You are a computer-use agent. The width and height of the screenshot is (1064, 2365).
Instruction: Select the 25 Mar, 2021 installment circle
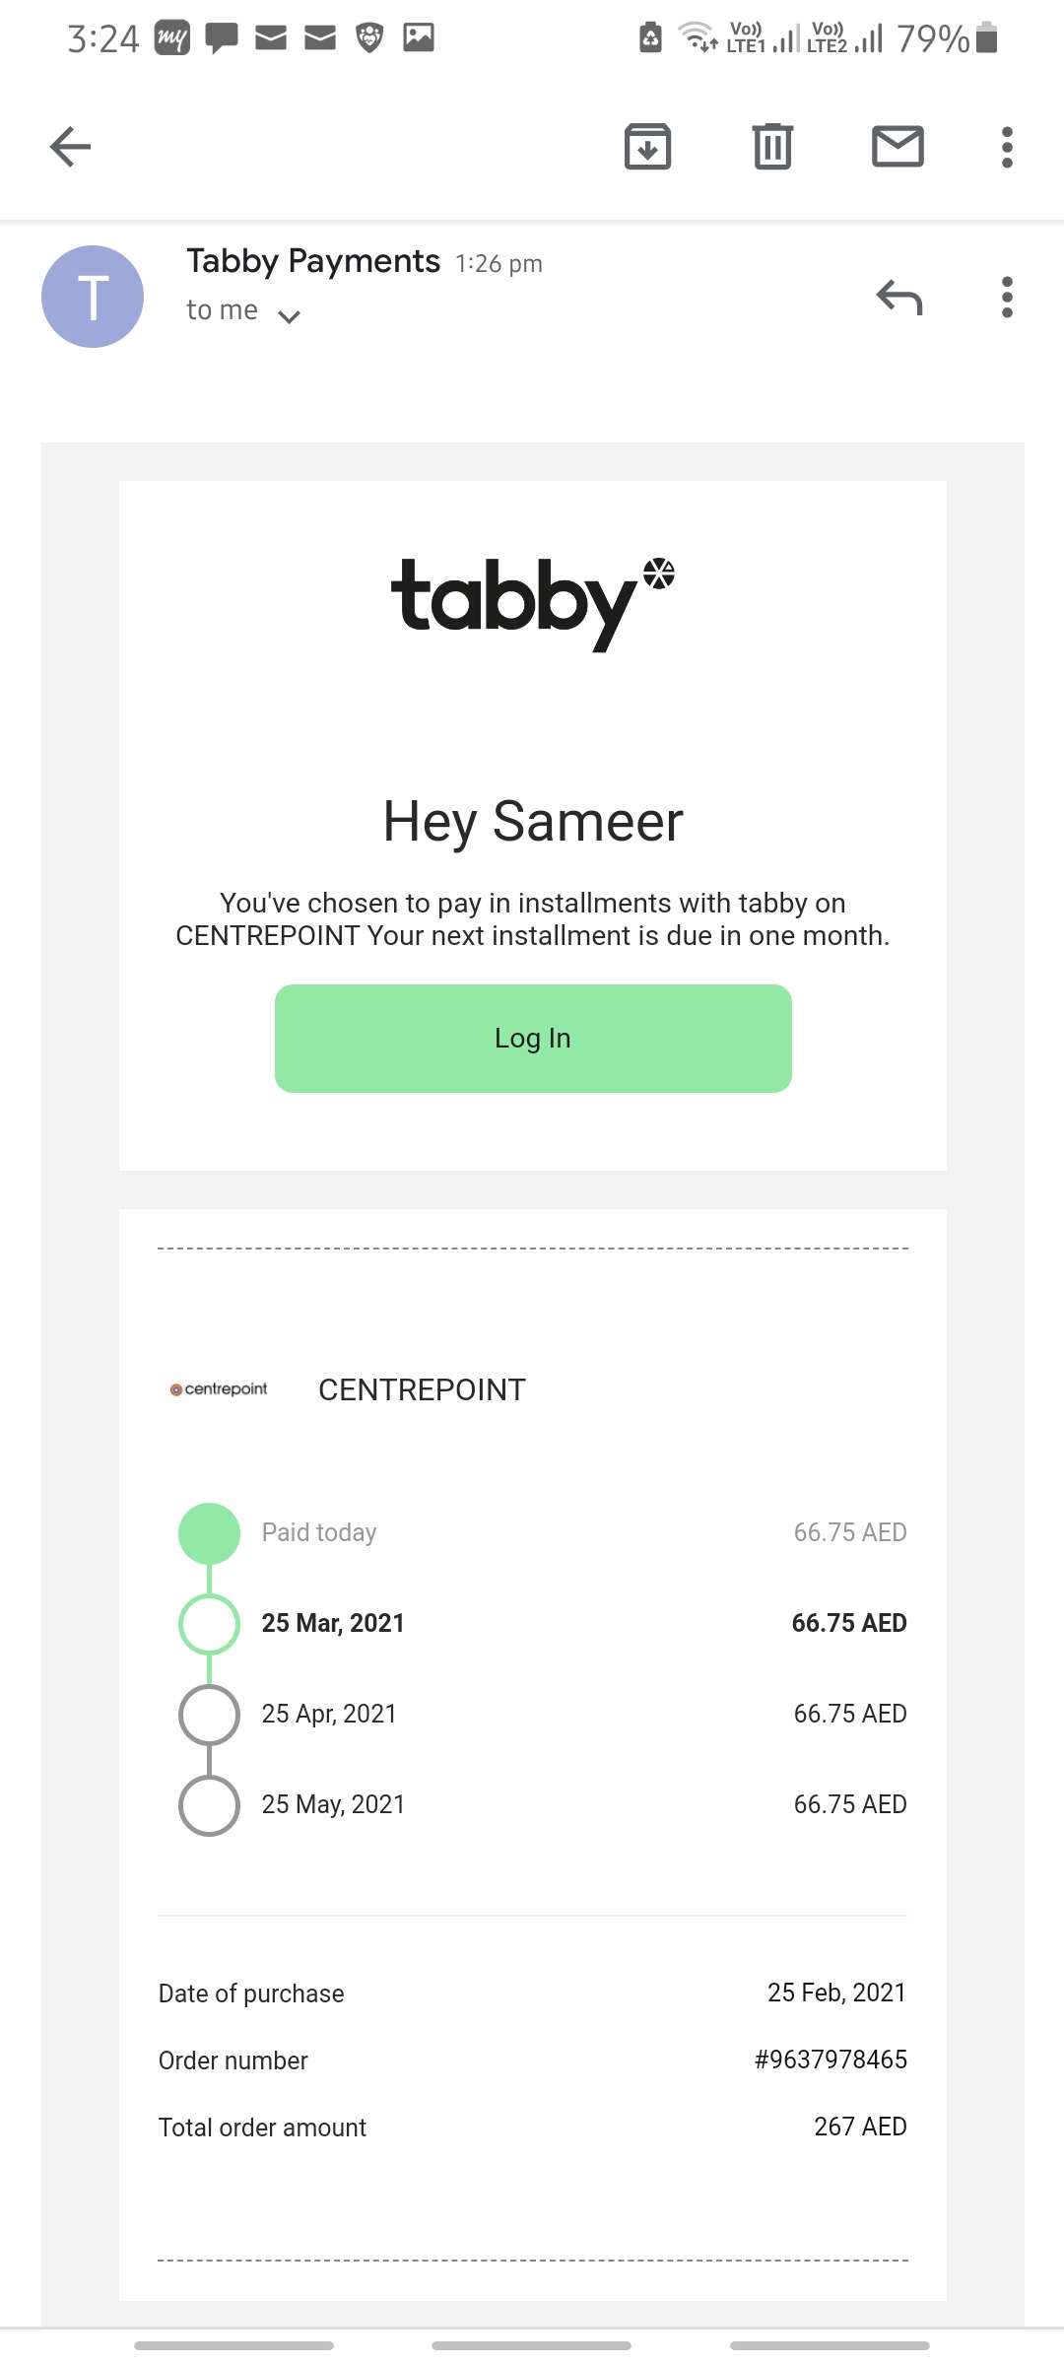209,1624
